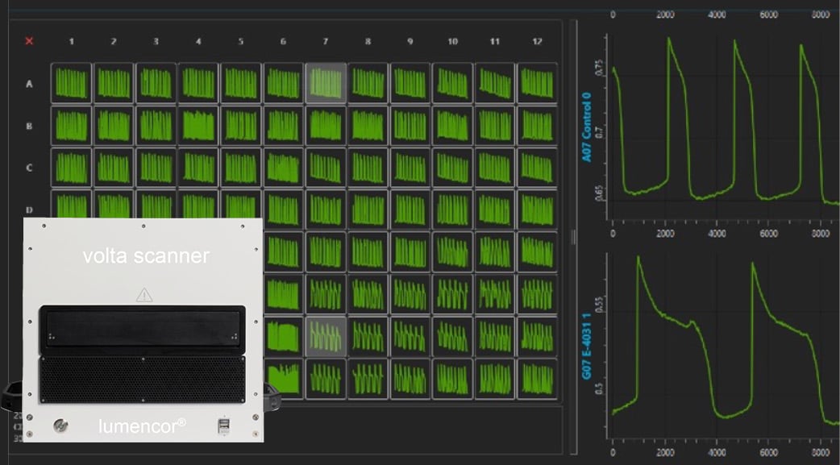
Task: Select the highlighted well A7
Action: pos(326,83)
